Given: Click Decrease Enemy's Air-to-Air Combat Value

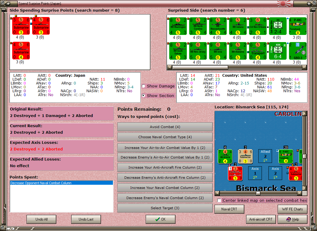Looking at the screenshot, I should tap(165, 157).
